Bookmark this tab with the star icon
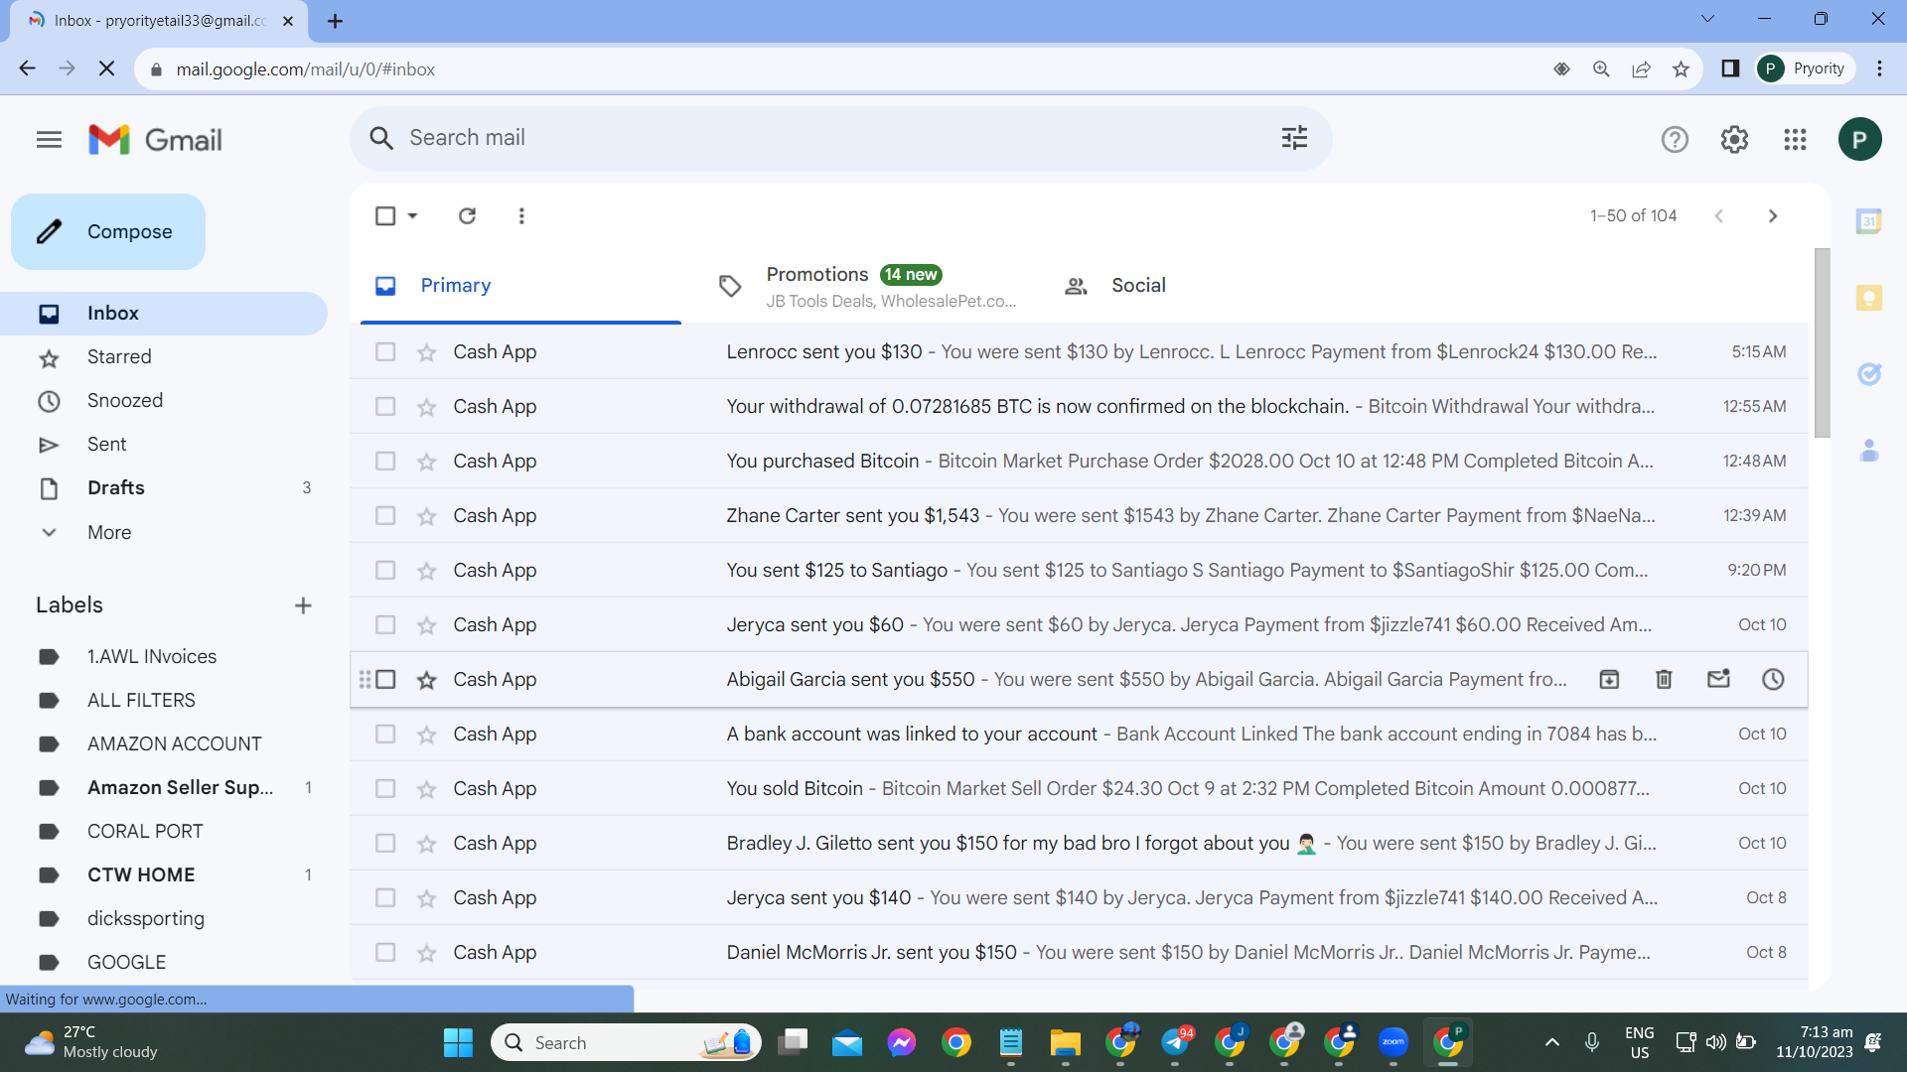The image size is (1907, 1072). (x=1681, y=68)
